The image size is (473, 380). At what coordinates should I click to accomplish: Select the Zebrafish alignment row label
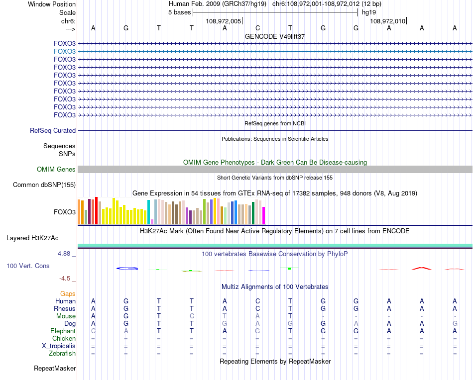pos(62,353)
